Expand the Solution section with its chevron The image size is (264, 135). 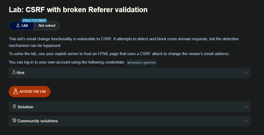246,107
